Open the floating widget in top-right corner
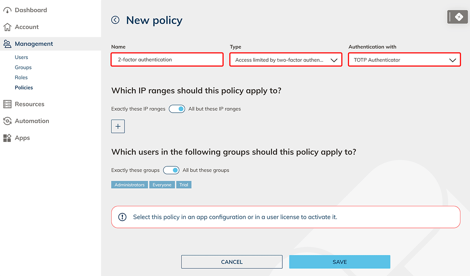Screen dimensions: 470x276 click(457, 17)
